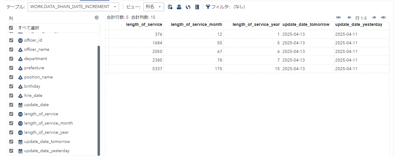The height and width of the screenshot is (156, 394).
Task: Uncheck the update_date_yesterday column checkbox
Action: [11, 151]
